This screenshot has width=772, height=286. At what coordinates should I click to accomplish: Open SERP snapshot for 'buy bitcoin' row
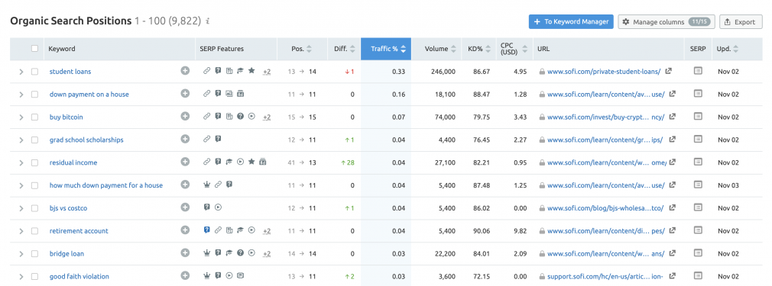pyautogui.click(x=697, y=117)
